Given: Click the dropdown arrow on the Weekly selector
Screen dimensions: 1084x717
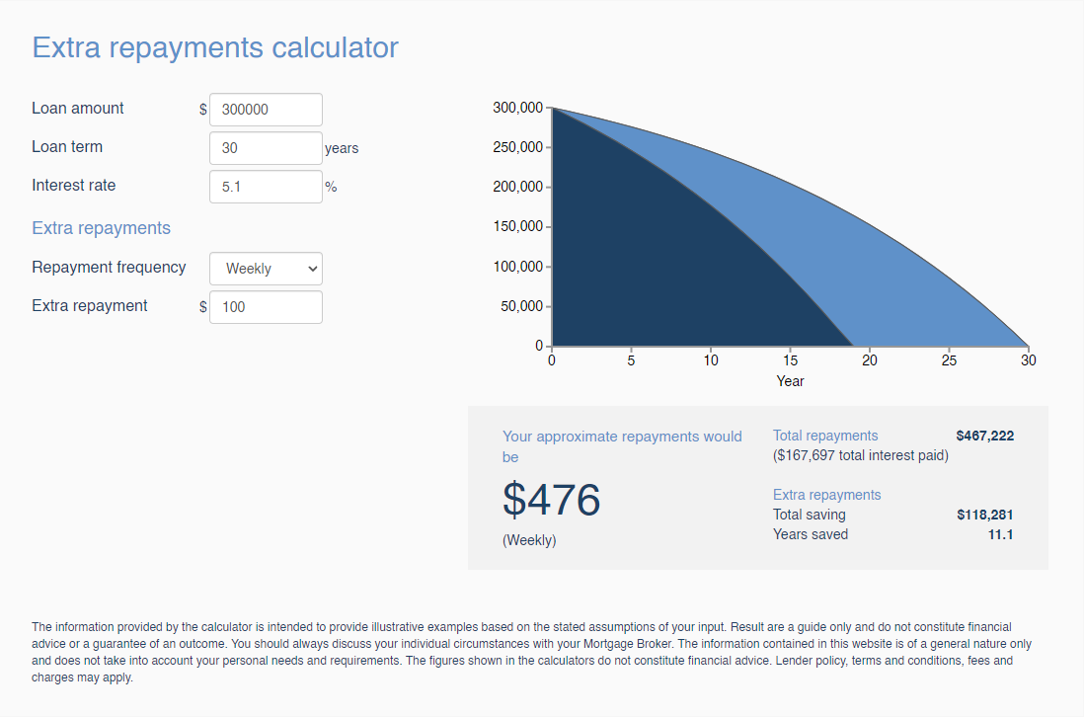Looking at the screenshot, I should (x=312, y=268).
